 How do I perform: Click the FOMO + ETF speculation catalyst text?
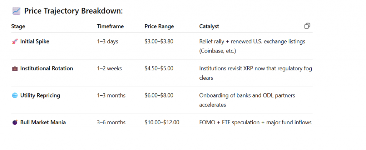click(x=255, y=122)
